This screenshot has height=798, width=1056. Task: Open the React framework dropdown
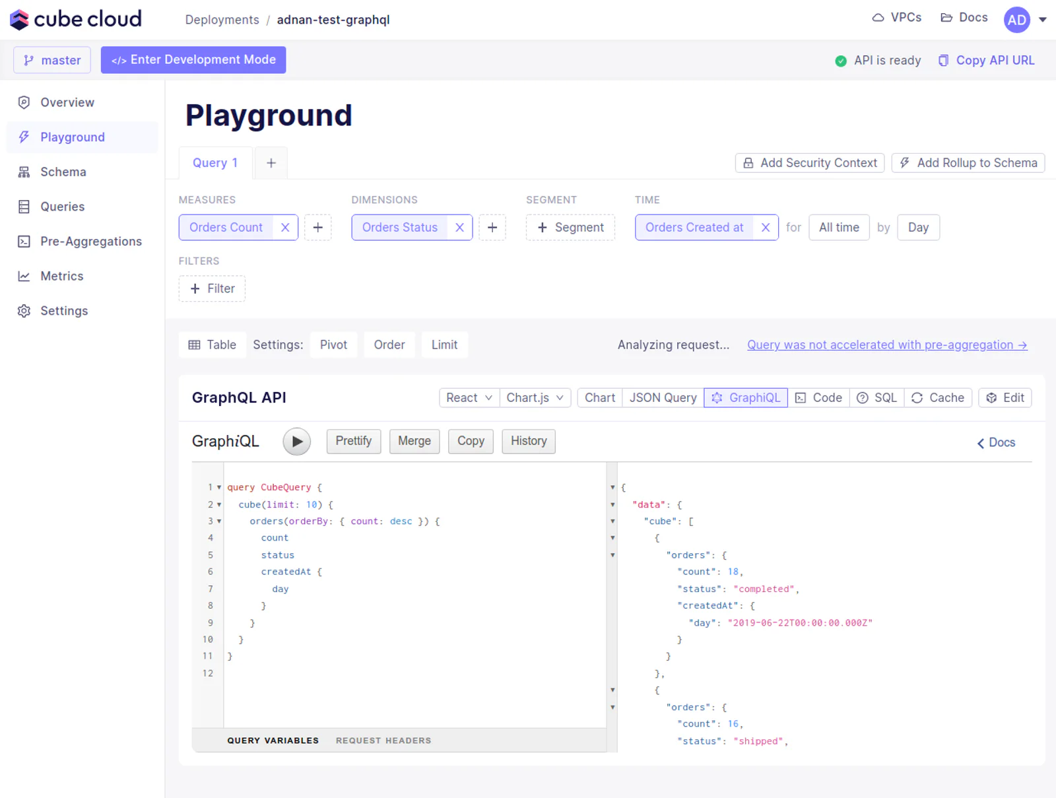tap(469, 398)
